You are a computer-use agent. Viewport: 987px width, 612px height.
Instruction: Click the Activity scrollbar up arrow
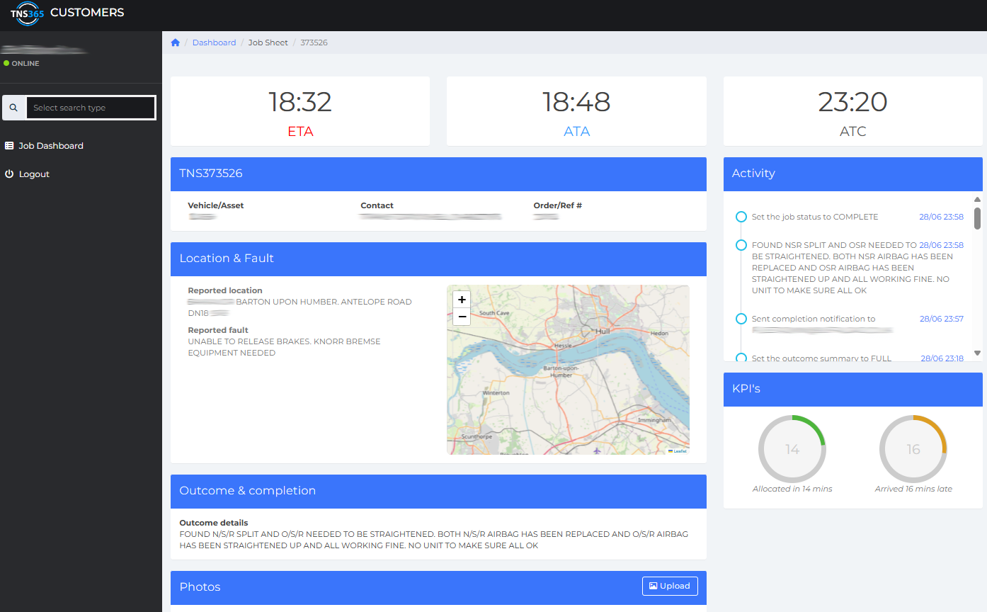978,200
